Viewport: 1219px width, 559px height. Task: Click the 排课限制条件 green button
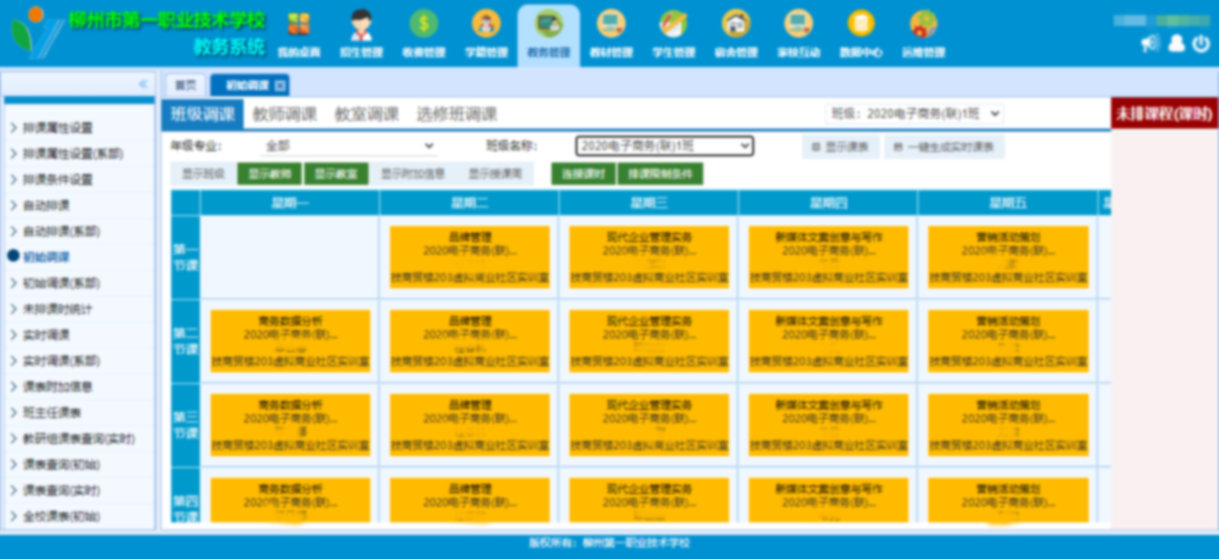tap(660, 174)
